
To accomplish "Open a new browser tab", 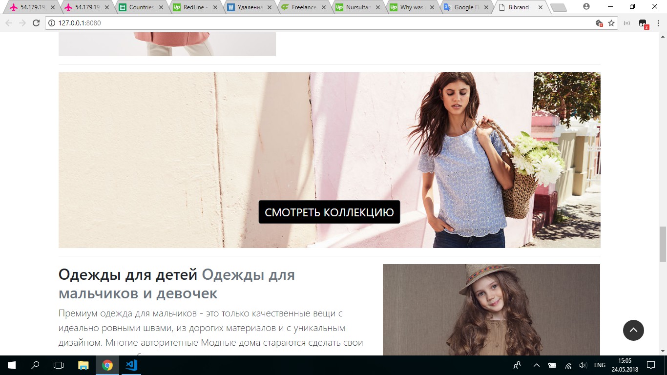I will (558, 8).
